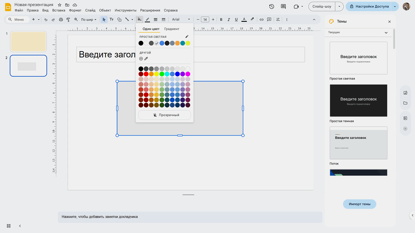The image size is (415, 233).
Task: Select the text box tool
Action: tap(112, 19)
